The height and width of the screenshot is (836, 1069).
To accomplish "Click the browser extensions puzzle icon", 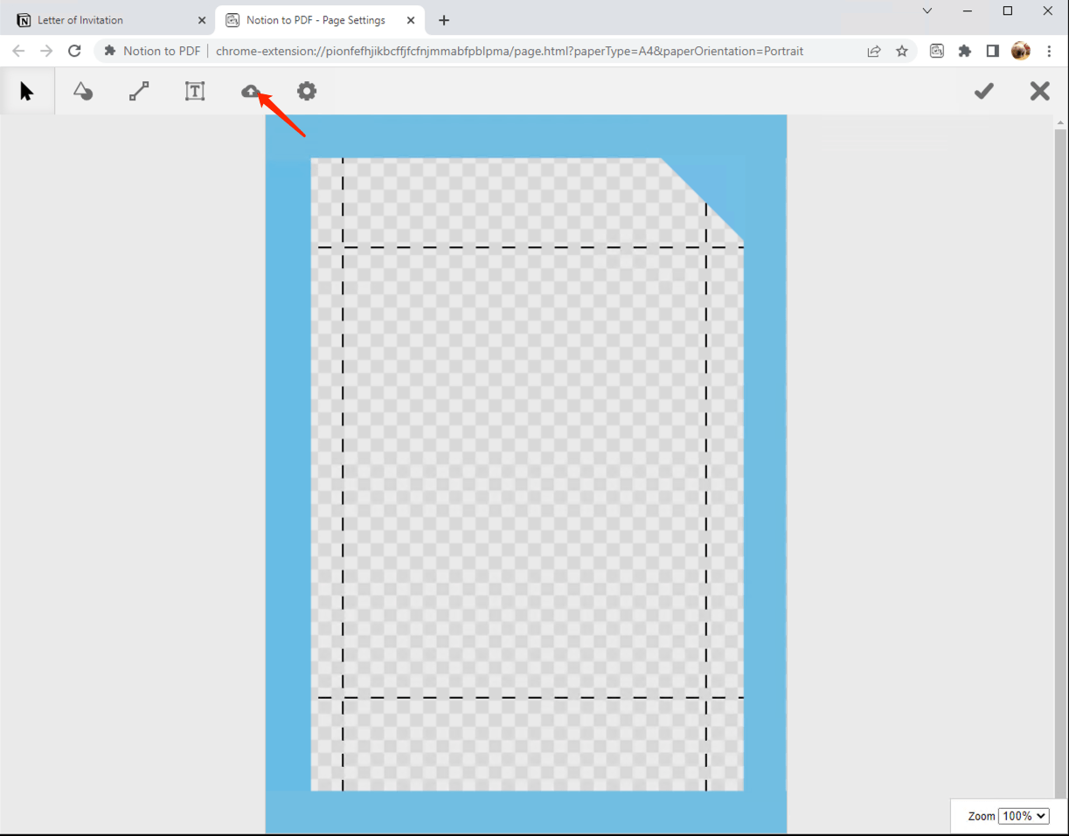I will (964, 51).
